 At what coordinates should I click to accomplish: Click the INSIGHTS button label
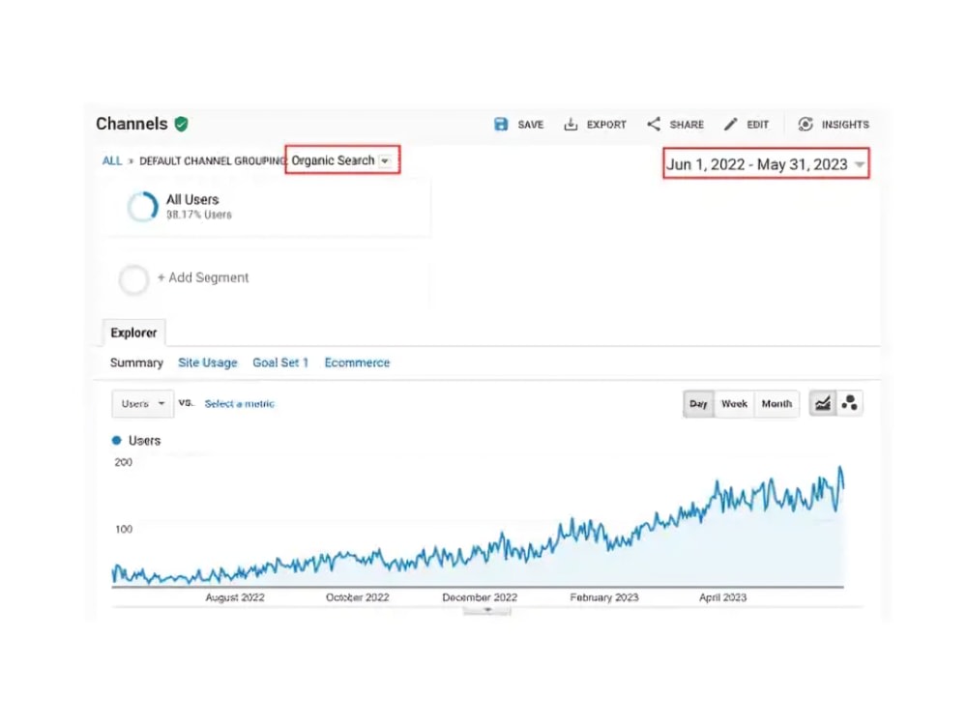tap(845, 125)
